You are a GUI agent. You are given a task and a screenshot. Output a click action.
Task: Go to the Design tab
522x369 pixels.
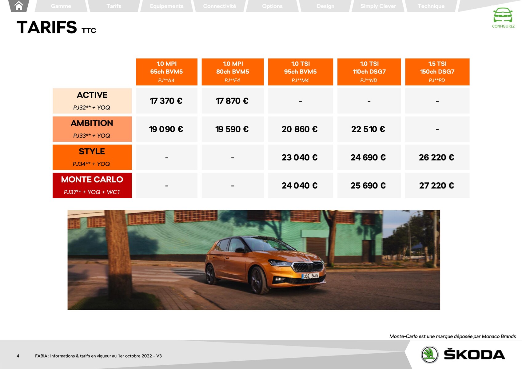click(x=325, y=6)
